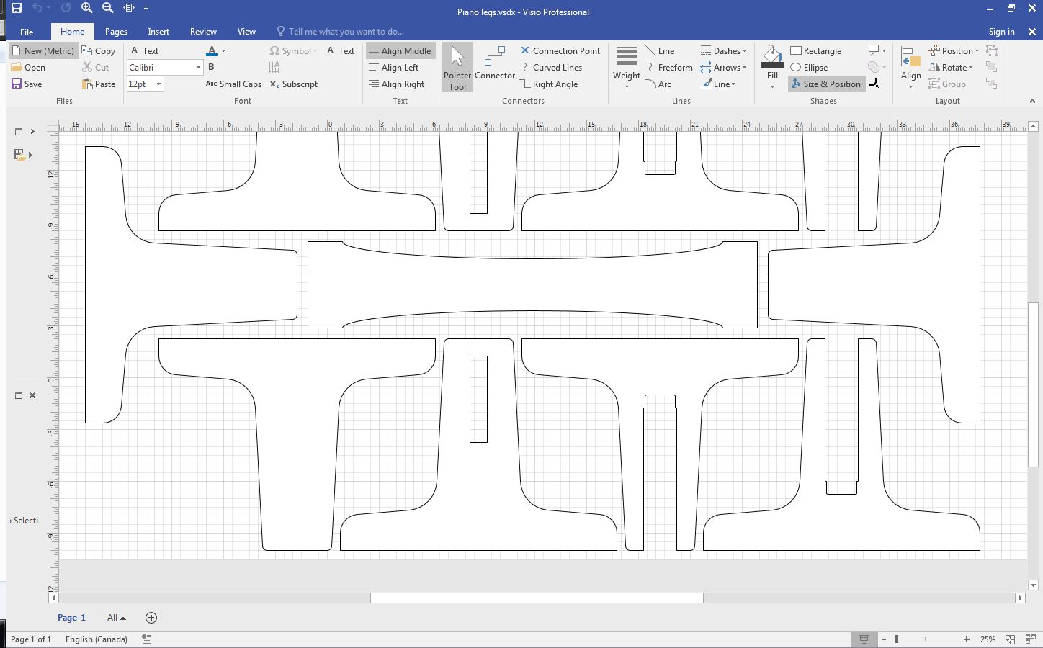This screenshot has height=648, width=1043.
Task: Select the Pointer Tool
Action: pyautogui.click(x=457, y=67)
